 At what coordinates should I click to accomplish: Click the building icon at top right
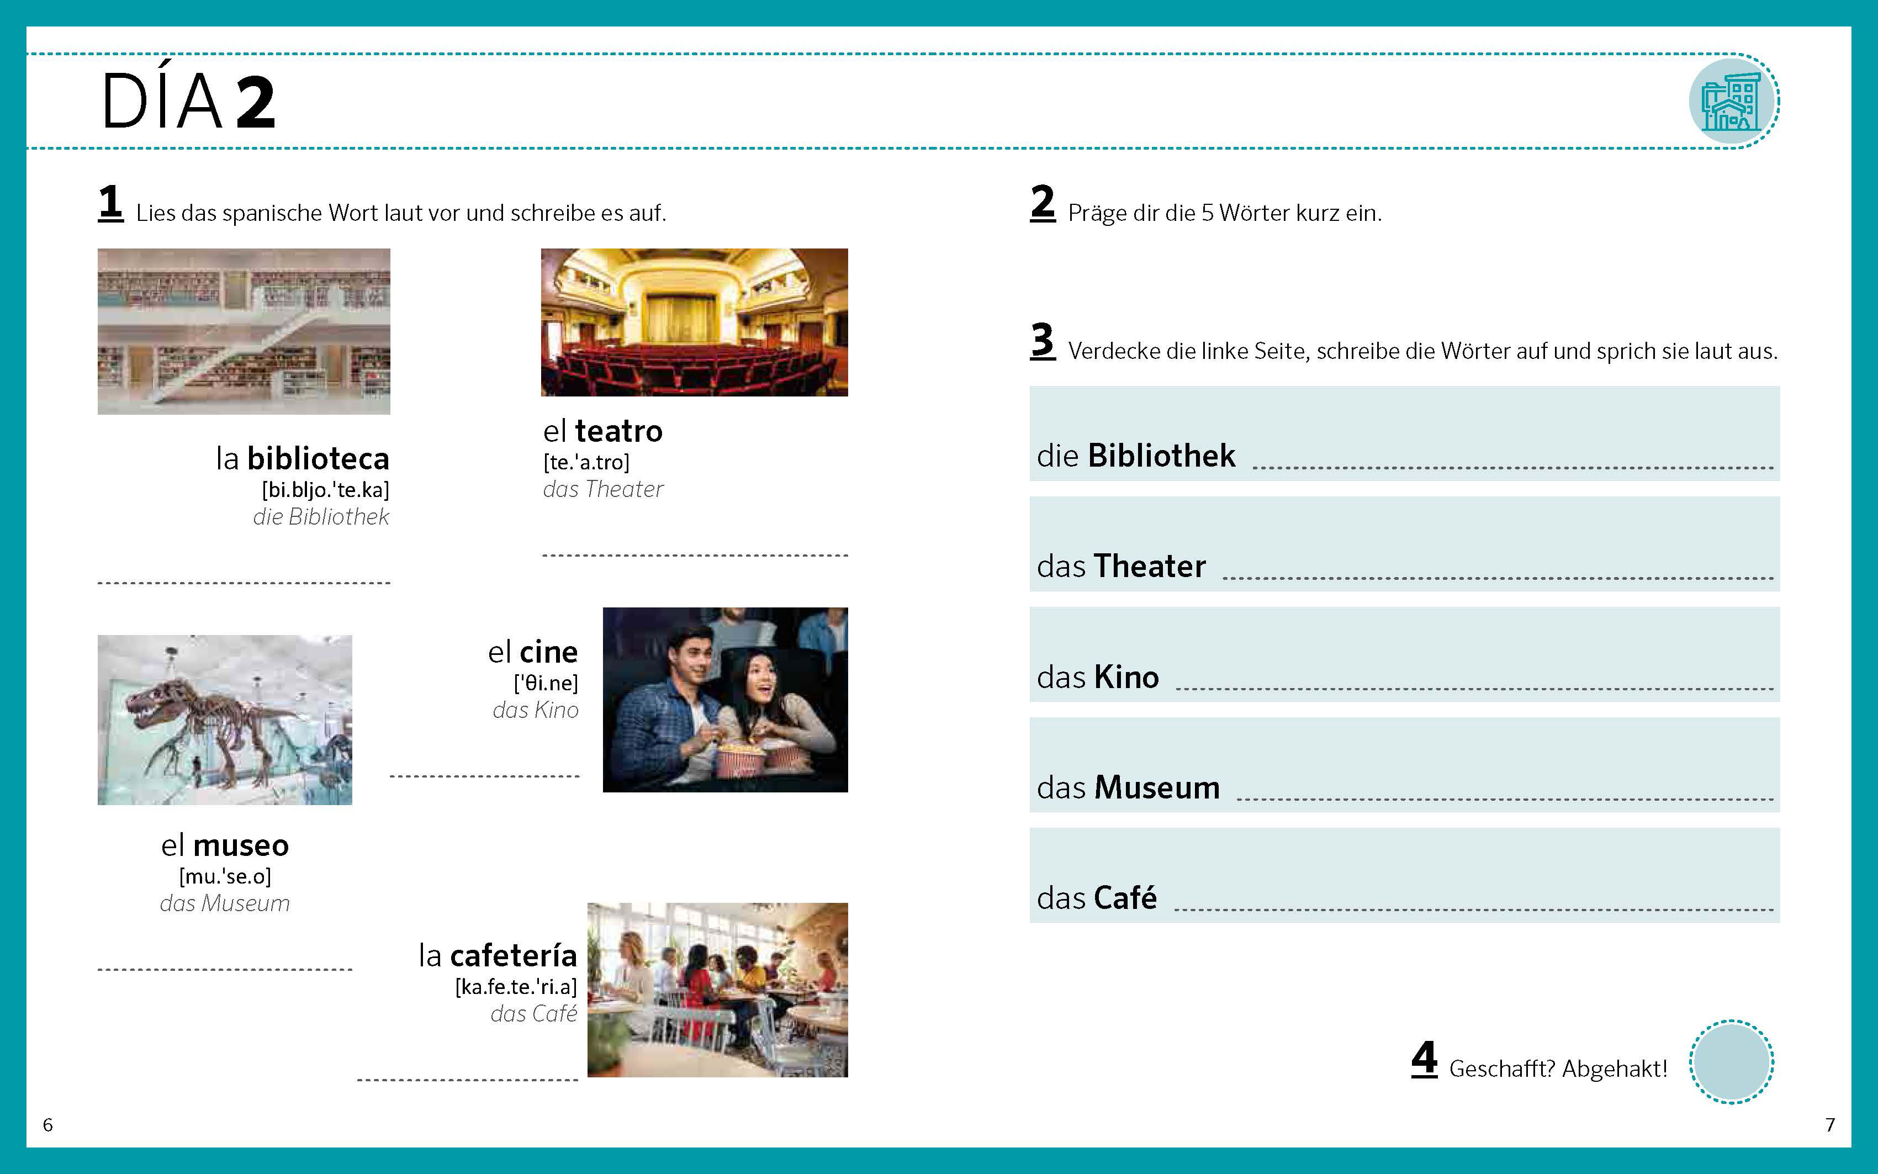tap(1732, 102)
